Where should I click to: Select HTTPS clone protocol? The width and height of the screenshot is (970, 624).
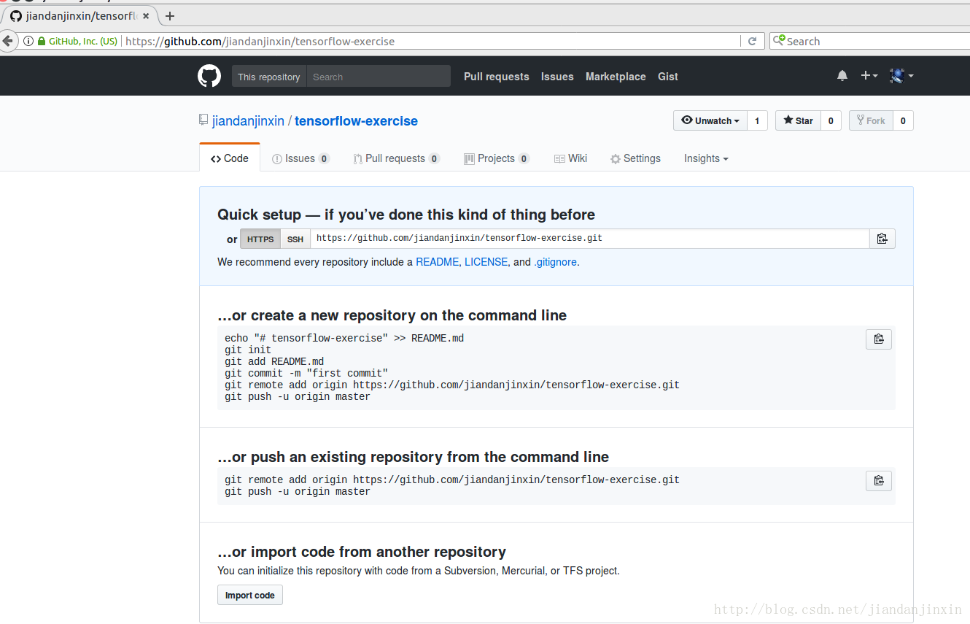pyautogui.click(x=260, y=239)
